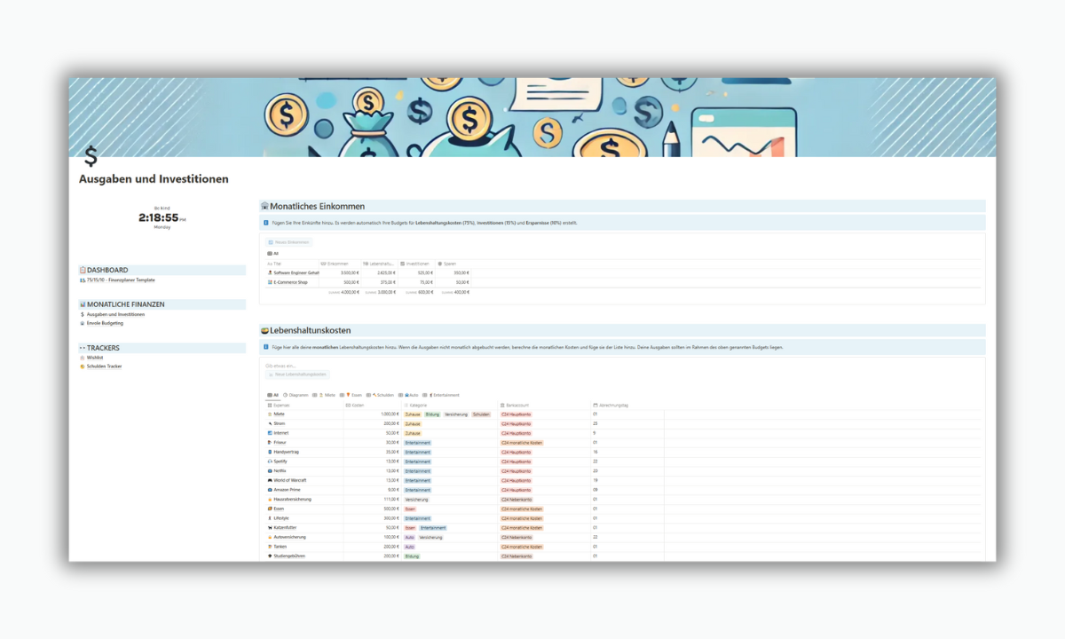
Task: Click the bar chart icon beside MONATLICHE FINANZEN
Action: pyautogui.click(x=83, y=304)
